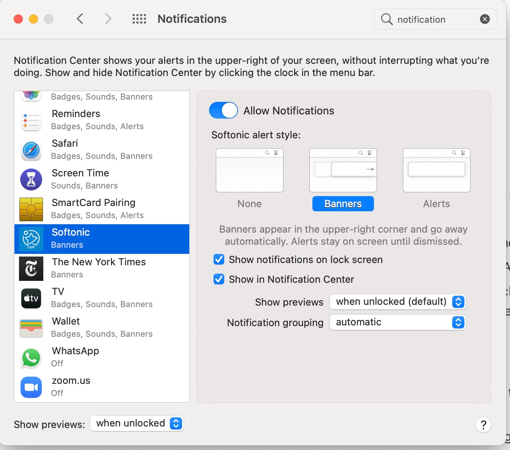Viewport: 510px width, 450px height.
Task: Open the Notification grouping dropdown
Action: [x=398, y=322]
